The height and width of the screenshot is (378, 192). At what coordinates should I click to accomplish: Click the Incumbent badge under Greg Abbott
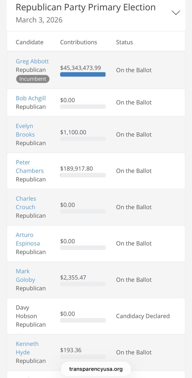(33, 79)
